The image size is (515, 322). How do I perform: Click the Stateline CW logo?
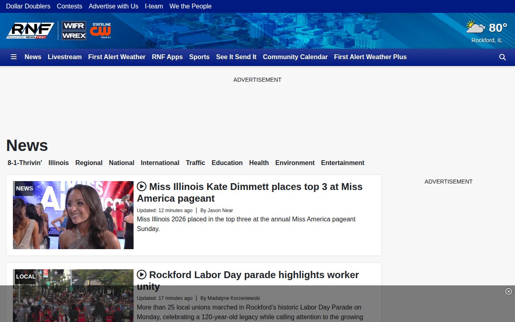100,31
